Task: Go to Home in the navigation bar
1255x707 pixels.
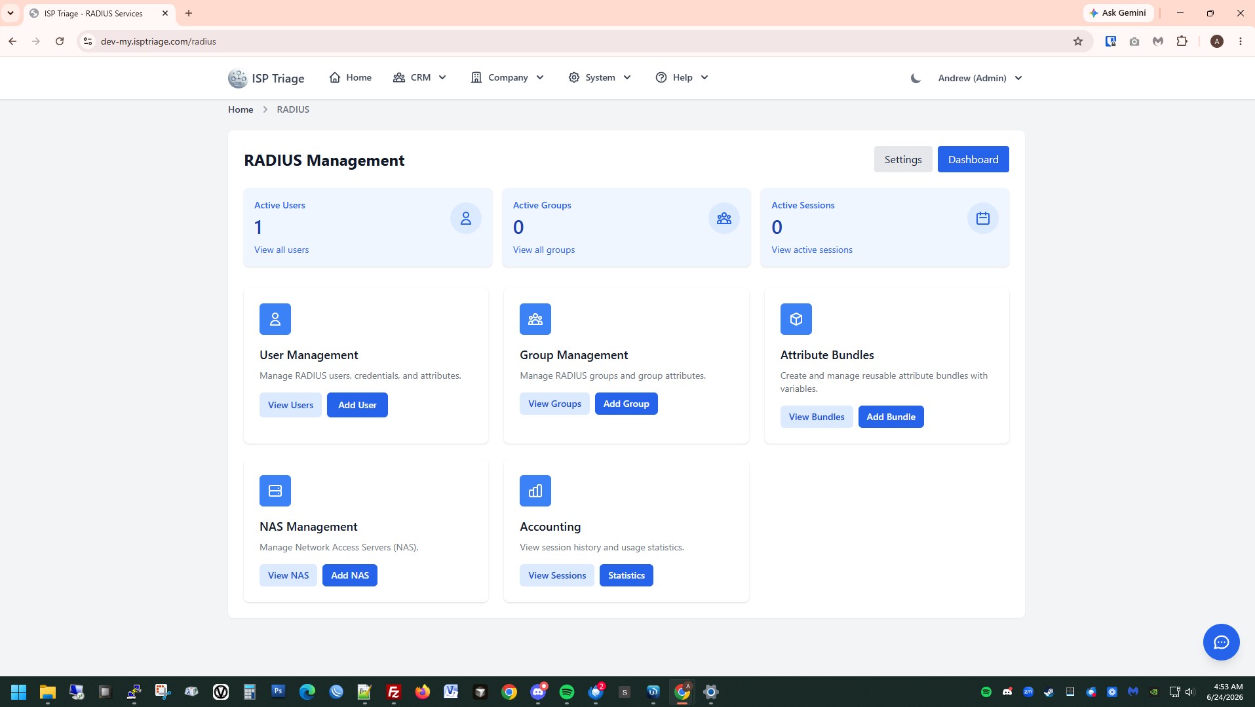Action: pos(351,77)
